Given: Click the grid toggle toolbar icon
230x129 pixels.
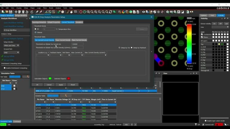Looking at the screenshot, I should click(119, 12).
